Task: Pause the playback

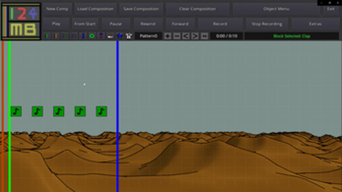Action: tap(116, 24)
